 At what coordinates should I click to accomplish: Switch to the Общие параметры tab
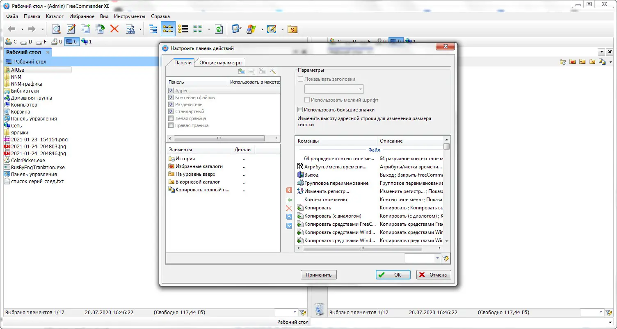(x=221, y=63)
